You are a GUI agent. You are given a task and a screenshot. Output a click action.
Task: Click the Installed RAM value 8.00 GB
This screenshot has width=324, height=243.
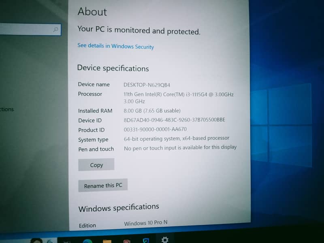pos(152,111)
